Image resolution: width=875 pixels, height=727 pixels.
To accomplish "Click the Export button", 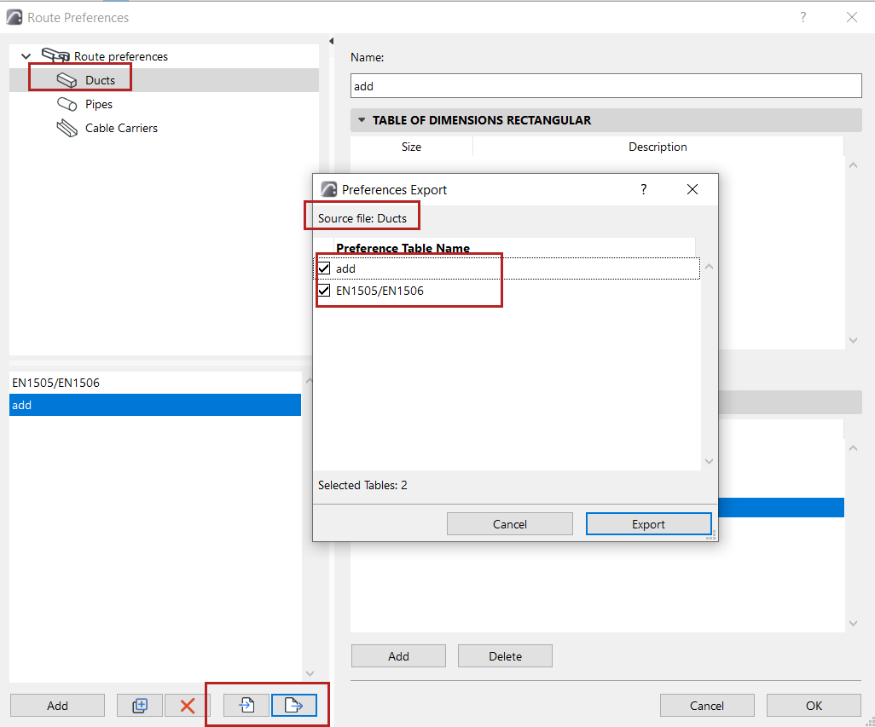I will point(648,524).
